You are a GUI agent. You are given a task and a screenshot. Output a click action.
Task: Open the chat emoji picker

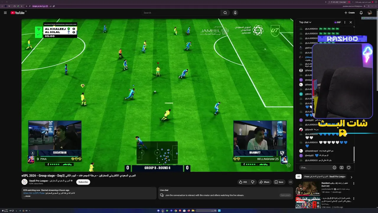coord(334,167)
